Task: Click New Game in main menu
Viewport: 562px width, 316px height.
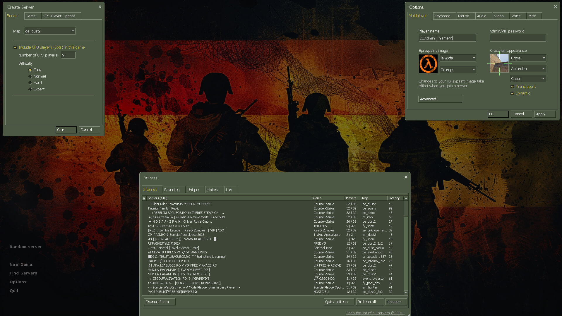Action: (x=21, y=264)
